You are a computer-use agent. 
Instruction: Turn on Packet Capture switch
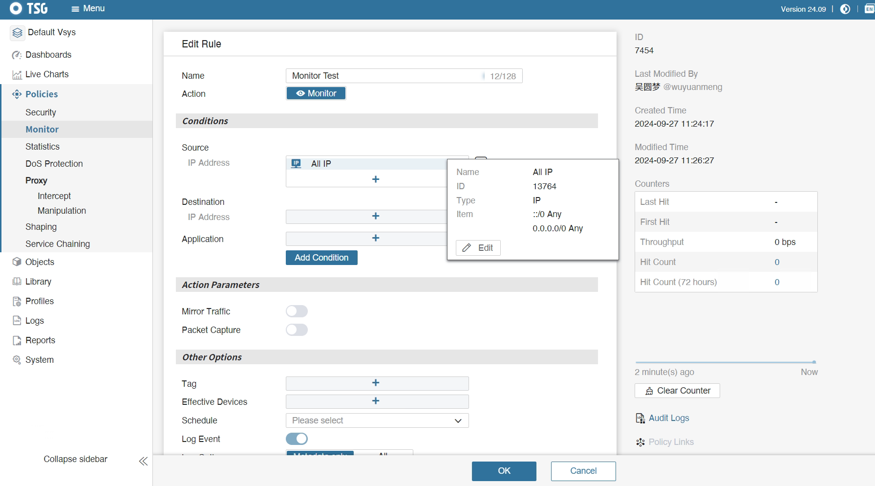(x=297, y=330)
